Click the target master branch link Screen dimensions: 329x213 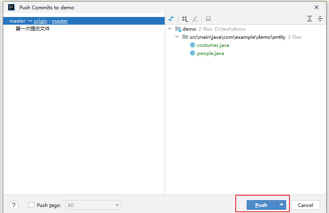tap(60, 21)
